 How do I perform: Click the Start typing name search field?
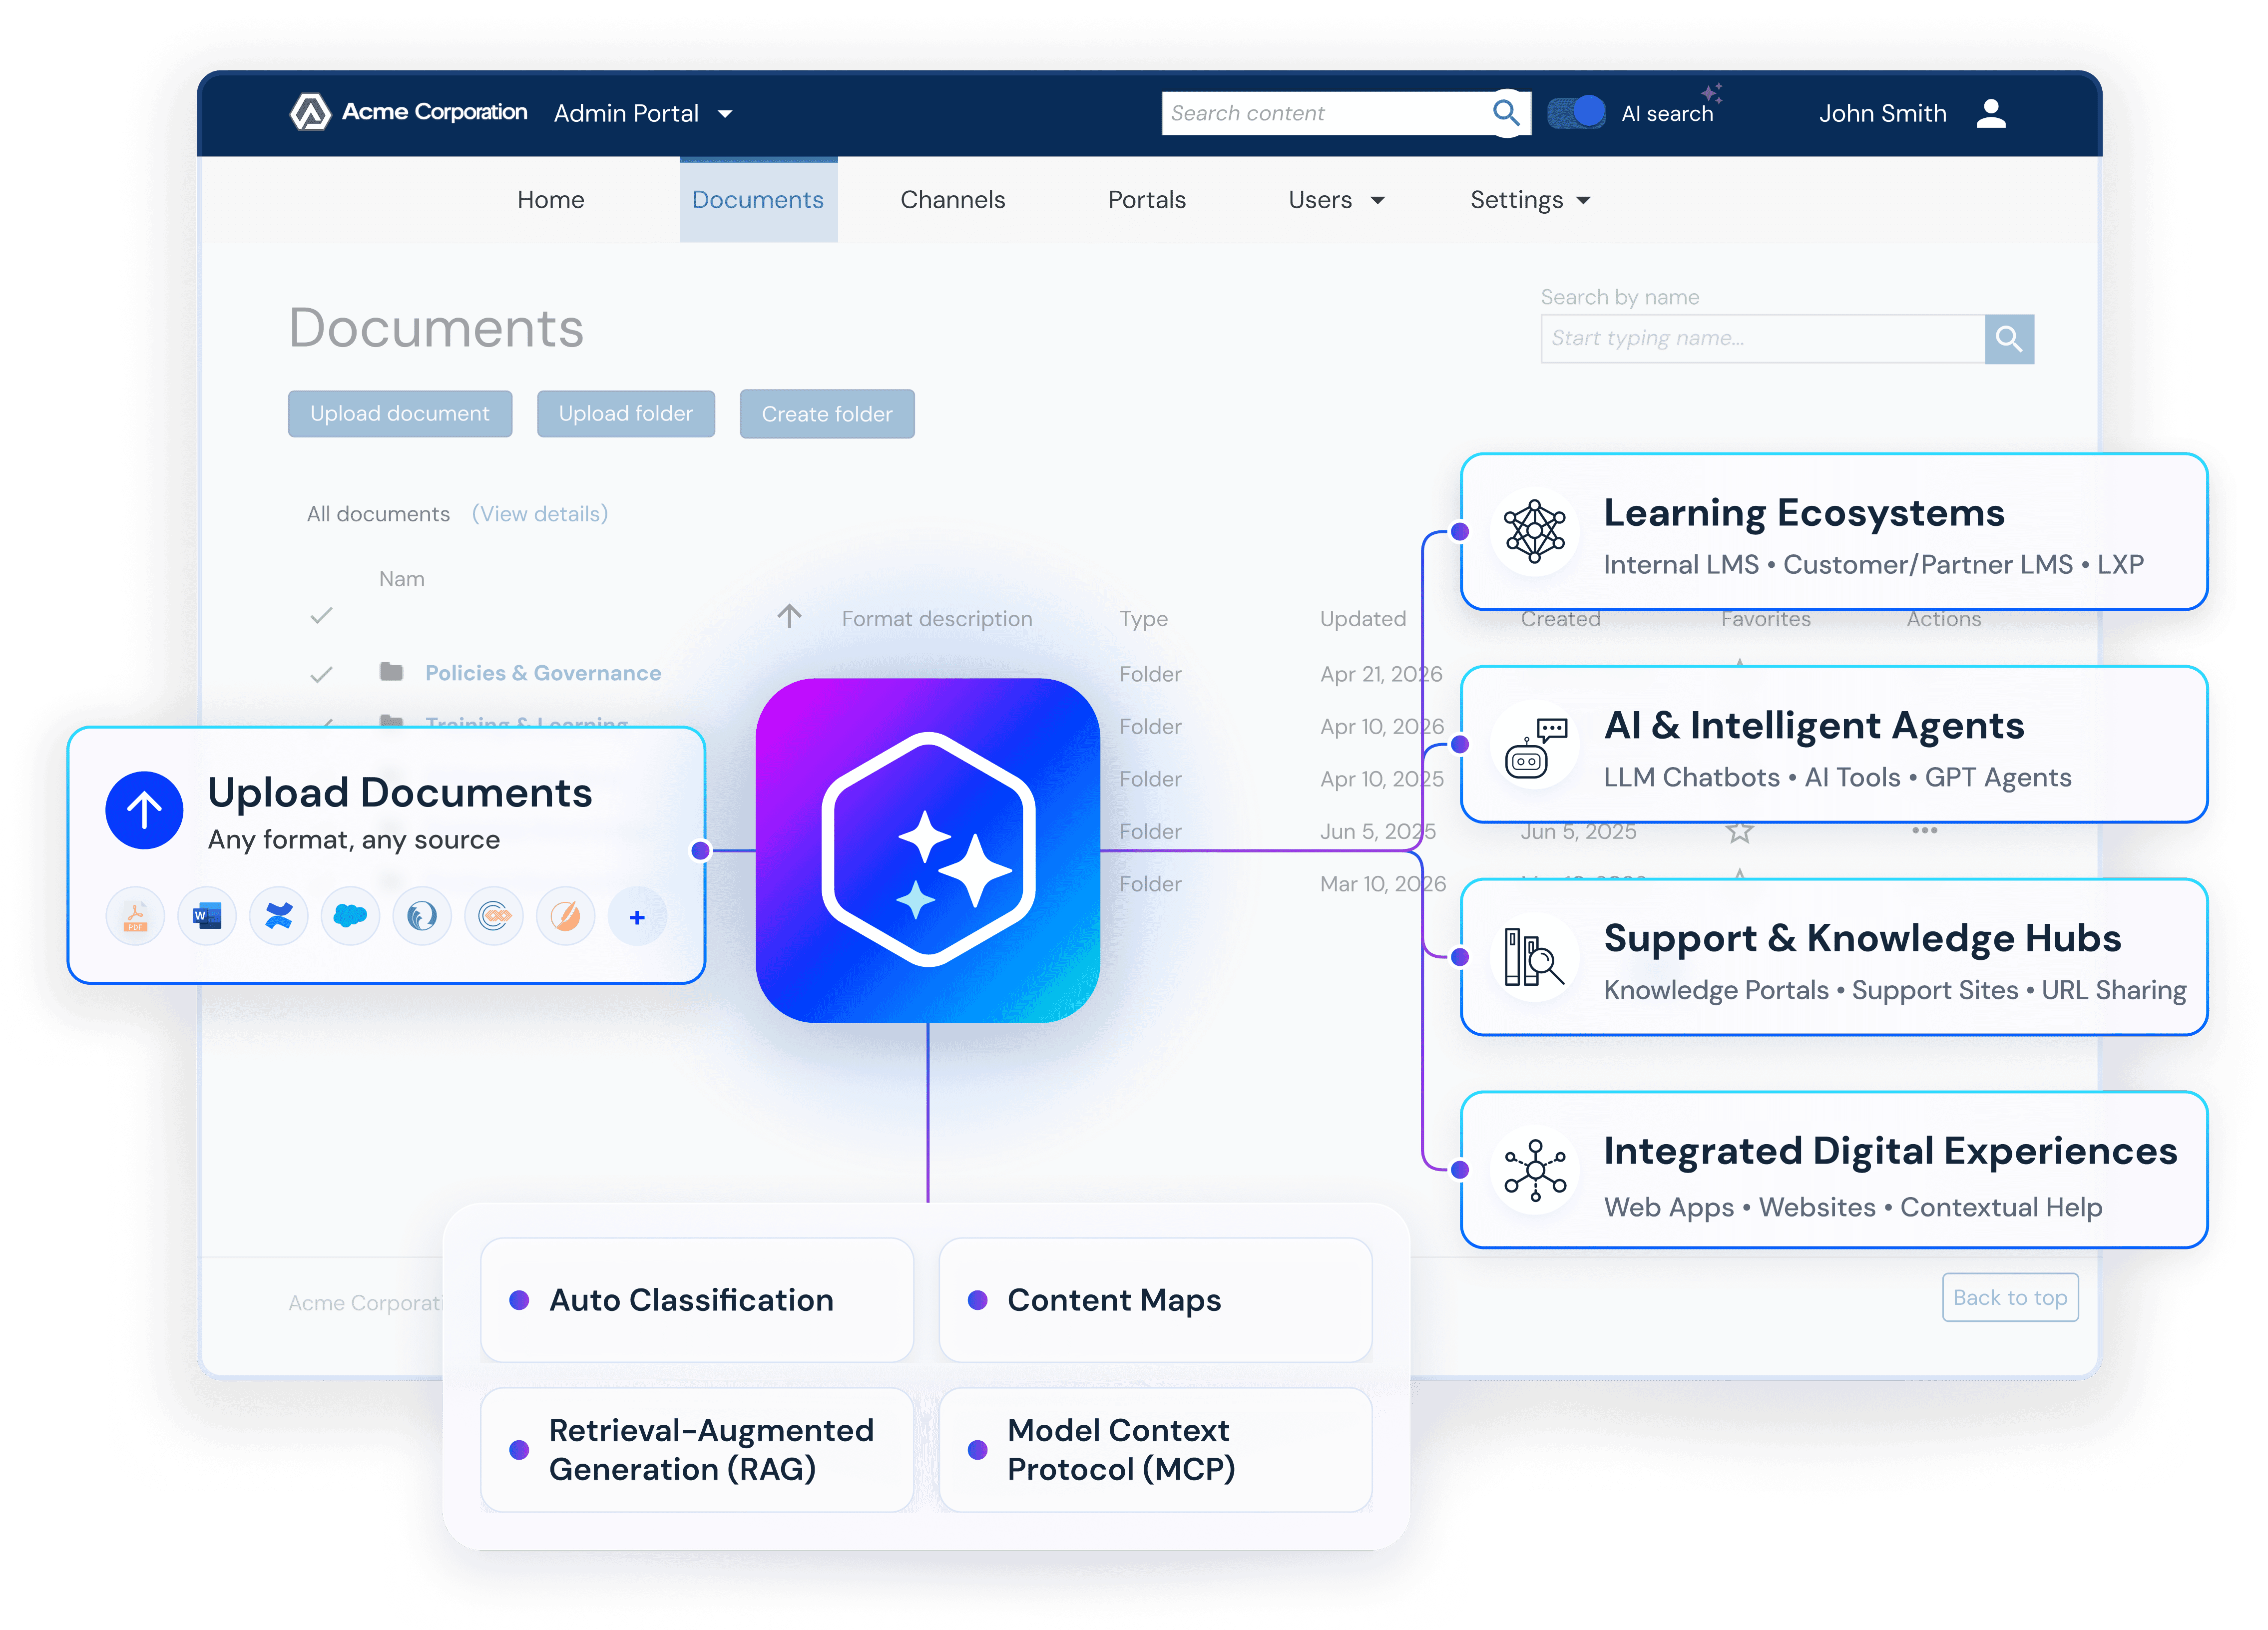pos(1762,339)
